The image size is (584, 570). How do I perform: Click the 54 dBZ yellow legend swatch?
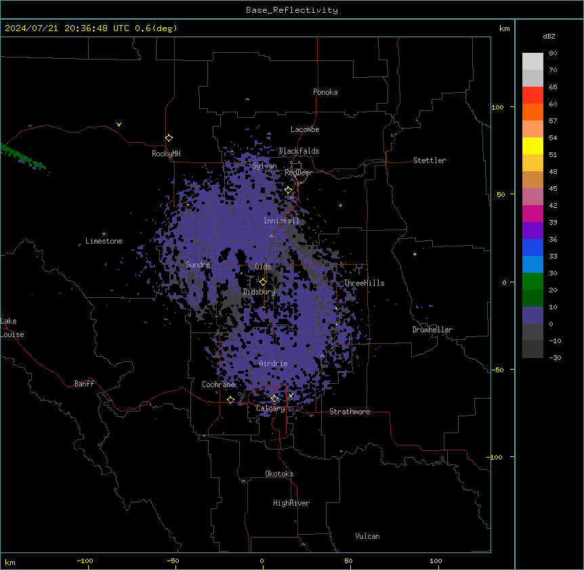533,146
